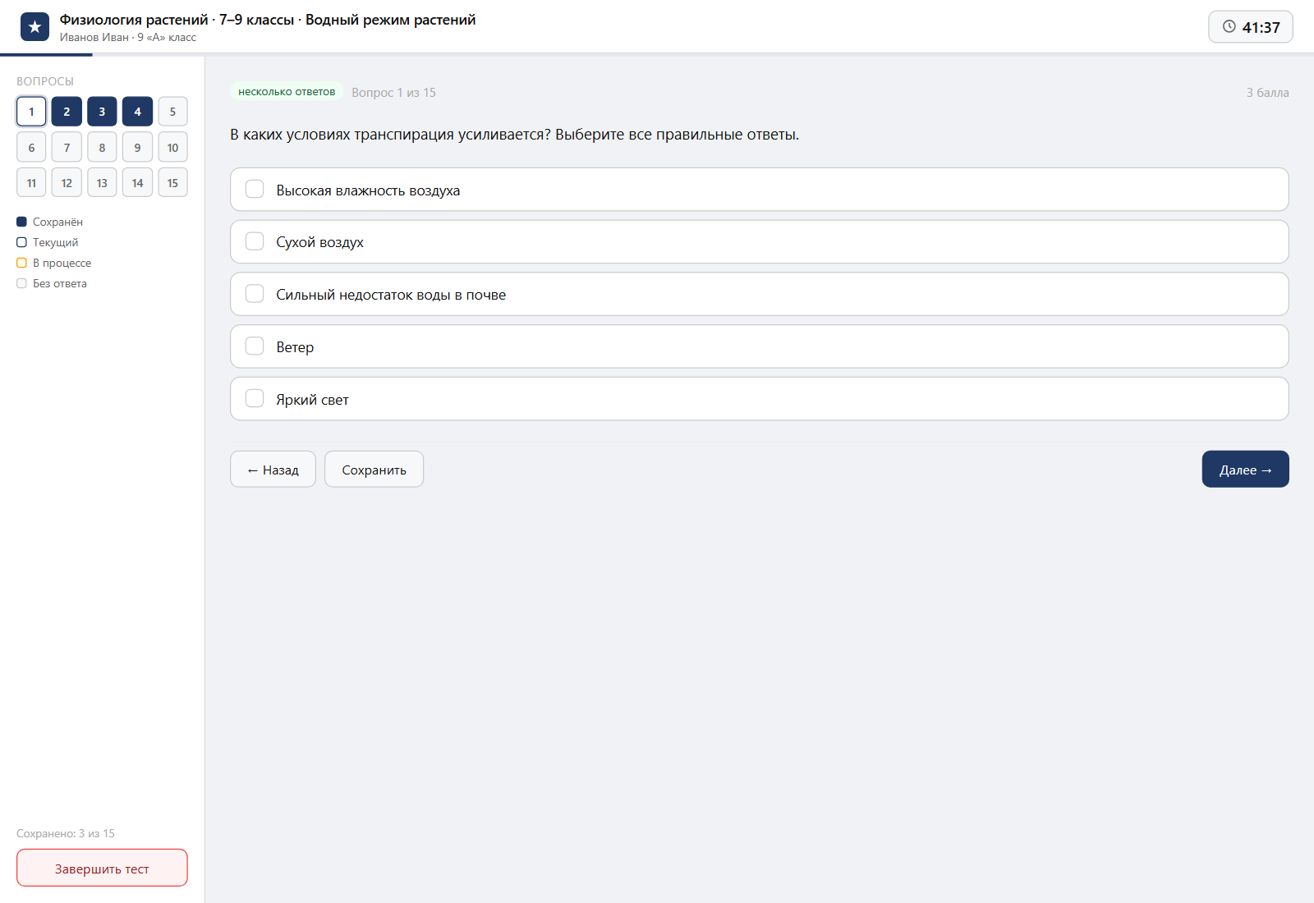Click the 'несколько ответов' badge

pyautogui.click(x=287, y=92)
